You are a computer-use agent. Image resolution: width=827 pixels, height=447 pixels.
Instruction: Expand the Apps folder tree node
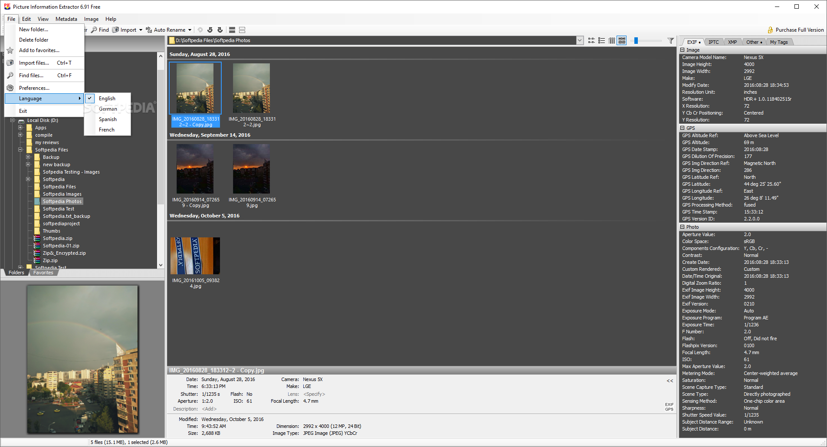pyautogui.click(x=20, y=128)
